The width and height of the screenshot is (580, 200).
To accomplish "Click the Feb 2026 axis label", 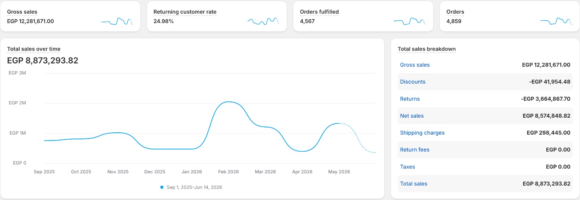I will coord(228,172).
